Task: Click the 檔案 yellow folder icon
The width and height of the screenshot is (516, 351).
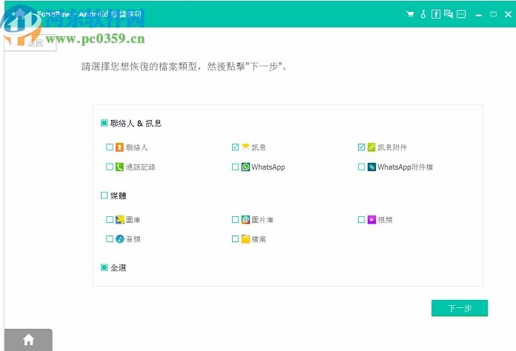Action: pyautogui.click(x=245, y=239)
